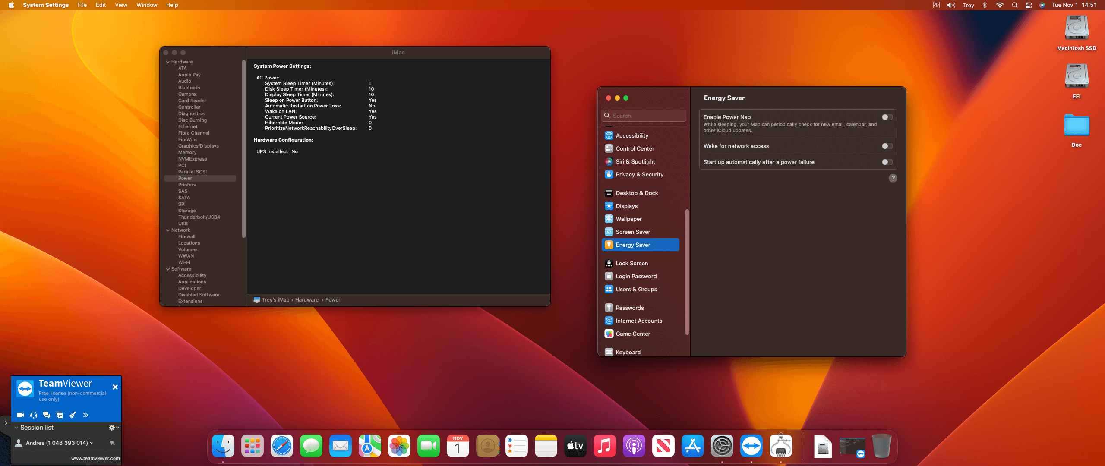1105x466 pixels.
Task: Collapse the Hardware tree section
Action: (168, 62)
